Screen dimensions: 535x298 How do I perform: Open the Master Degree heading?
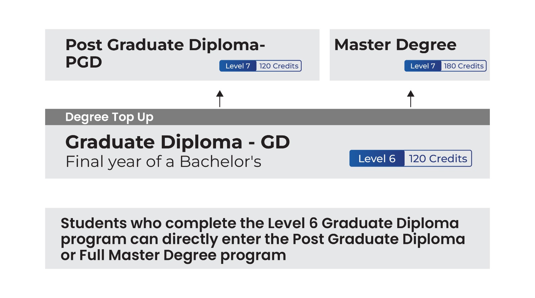point(395,45)
